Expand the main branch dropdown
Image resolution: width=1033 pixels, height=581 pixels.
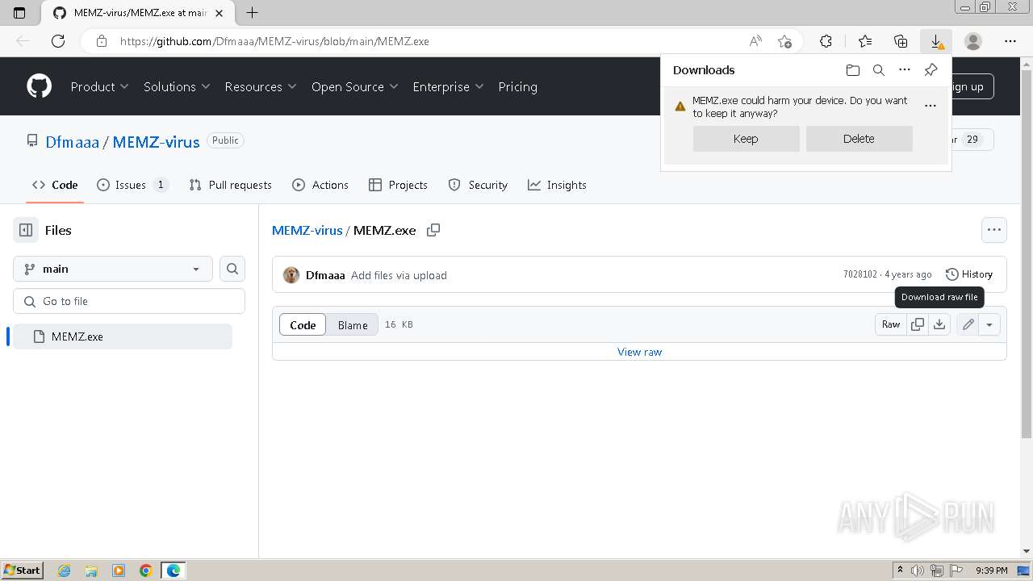(x=113, y=269)
